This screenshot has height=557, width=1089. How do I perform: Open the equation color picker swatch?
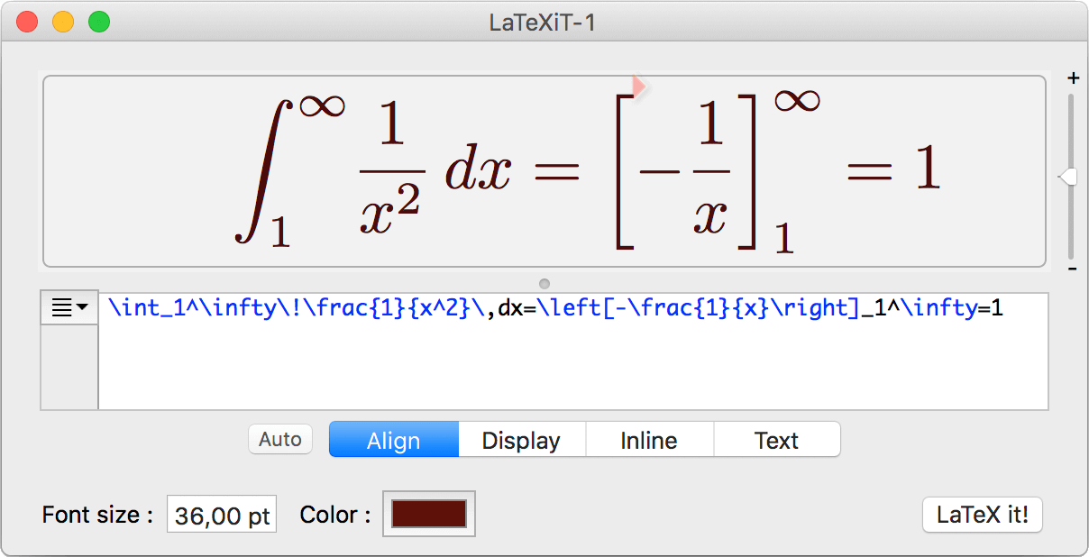point(428,514)
